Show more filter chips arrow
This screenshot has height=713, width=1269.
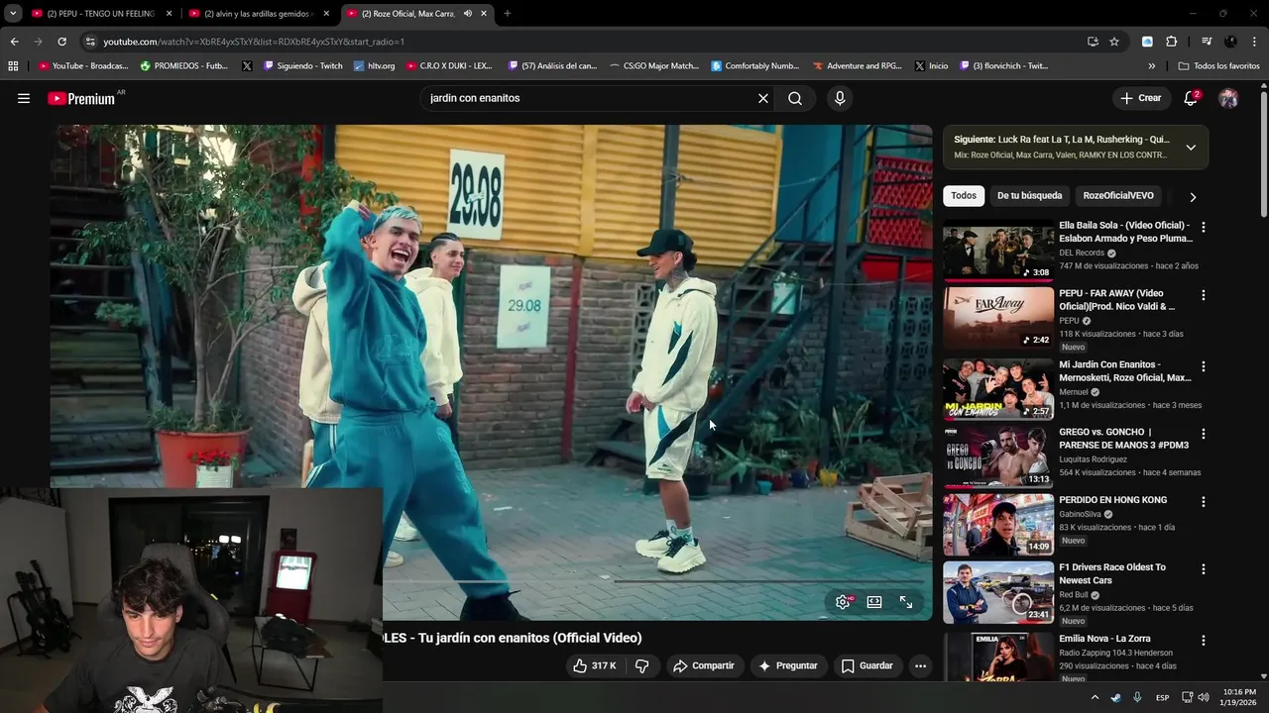tap(1193, 197)
